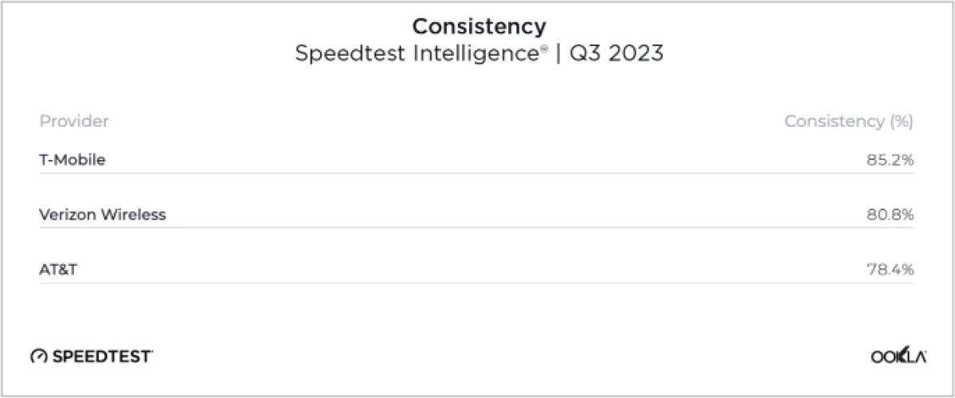Screen dimensions: 955x398
Task: Click the divider line below Verizon Wireless row
Action: (476, 228)
